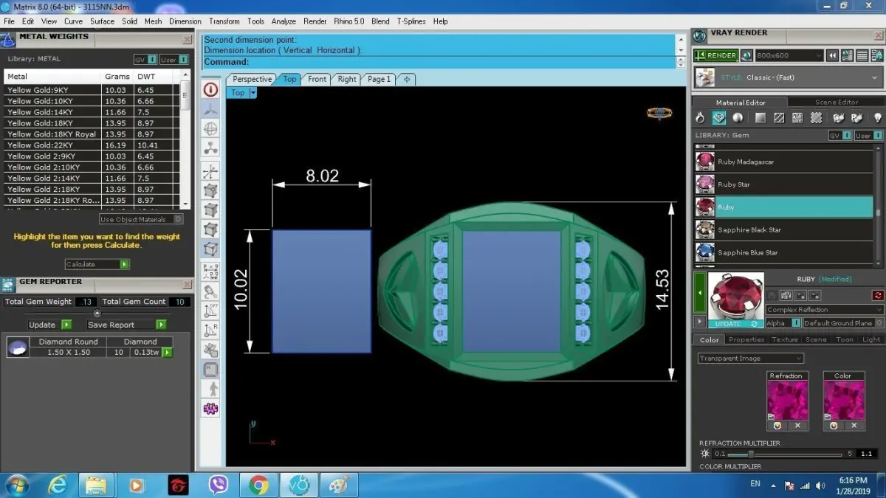The width and height of the screenshot is (886, 498).
Task: Remove Color texture with X icon
Action: tap(854, 426)
